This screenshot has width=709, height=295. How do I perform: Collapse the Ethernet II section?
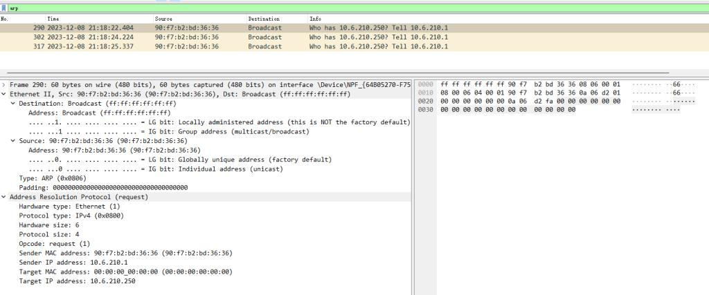4,93
